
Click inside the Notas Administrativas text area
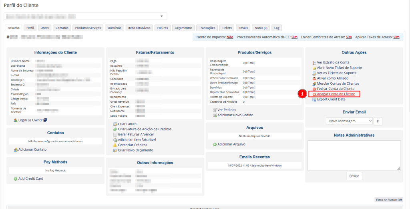point(354,155)
